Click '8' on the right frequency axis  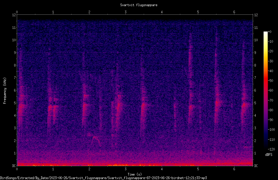pyautogui.click(x=255, y=65)
